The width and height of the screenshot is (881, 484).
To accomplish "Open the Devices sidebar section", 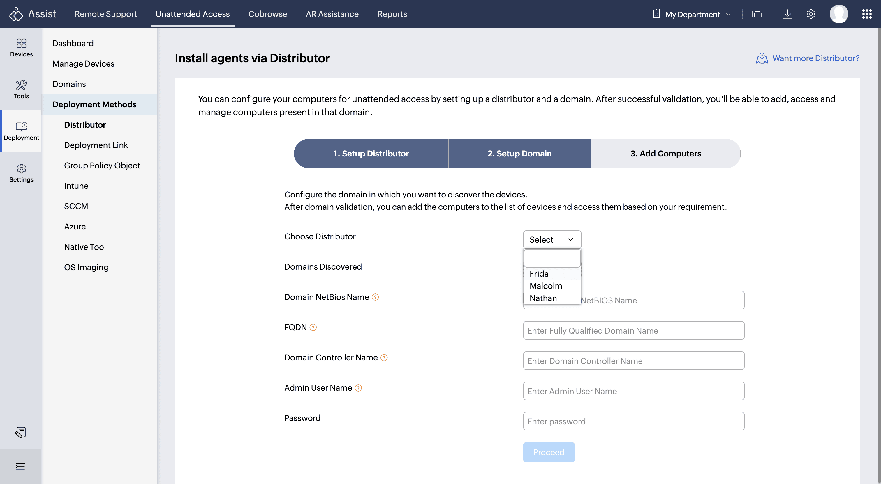I will 21,48.
